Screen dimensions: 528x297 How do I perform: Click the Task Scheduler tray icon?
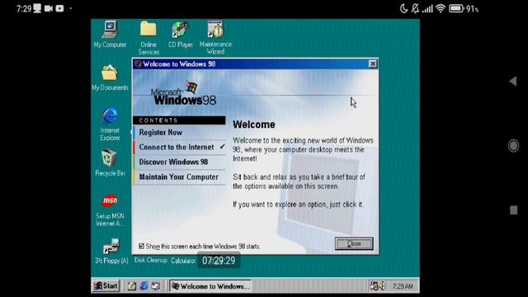pos(374,286)
